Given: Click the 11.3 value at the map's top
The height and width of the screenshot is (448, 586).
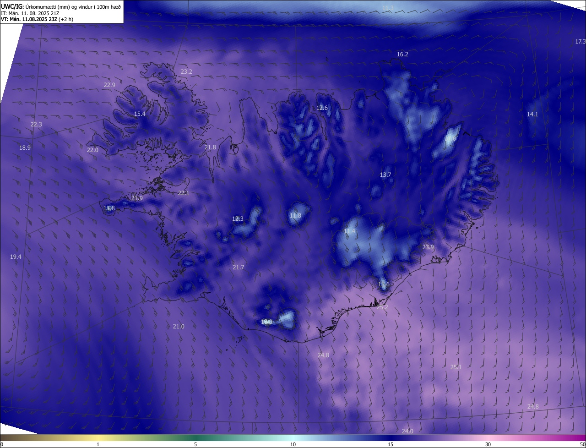Looking at the screenshot, I should pos(388,8).
